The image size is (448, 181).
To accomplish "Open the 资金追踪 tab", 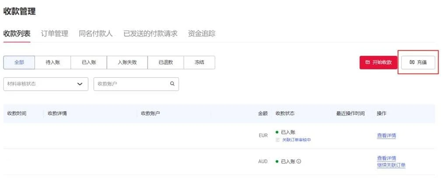I will [x=202, y=34].
